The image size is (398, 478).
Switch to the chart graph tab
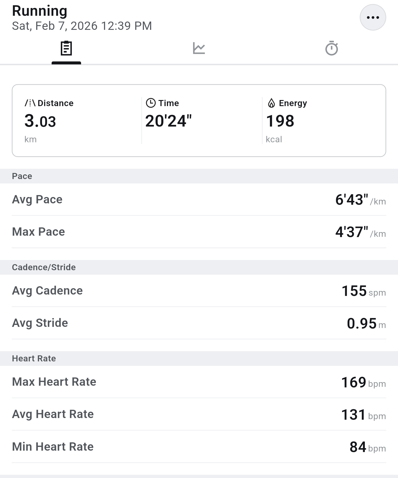199,49
